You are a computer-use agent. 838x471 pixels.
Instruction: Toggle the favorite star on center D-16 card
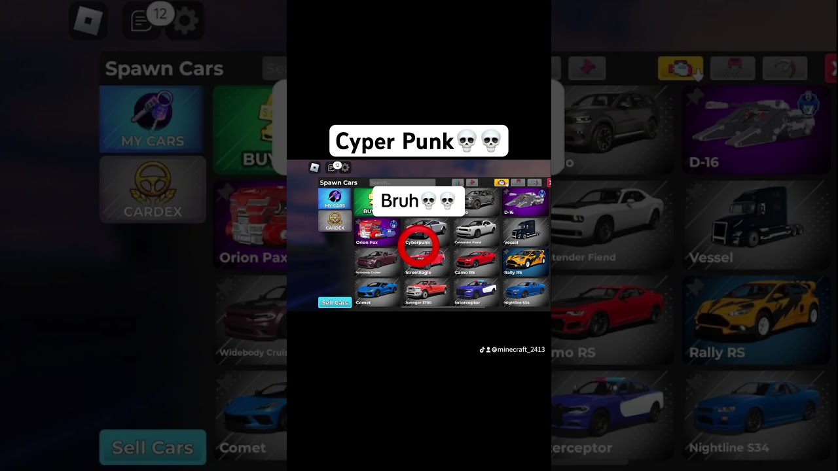pos(506,192)
